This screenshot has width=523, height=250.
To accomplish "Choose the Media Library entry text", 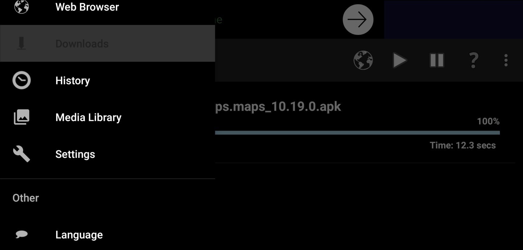I will point(88,117).
